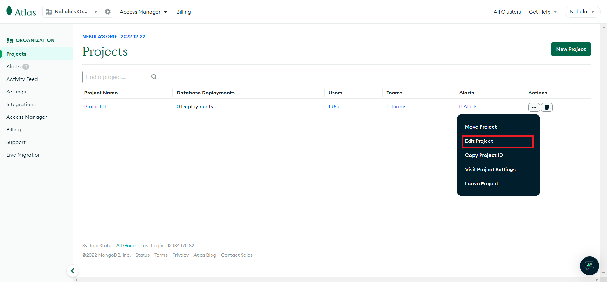Open the support chat bubble
The width and height of the screenshot is (607, 282).
[589, 266]
